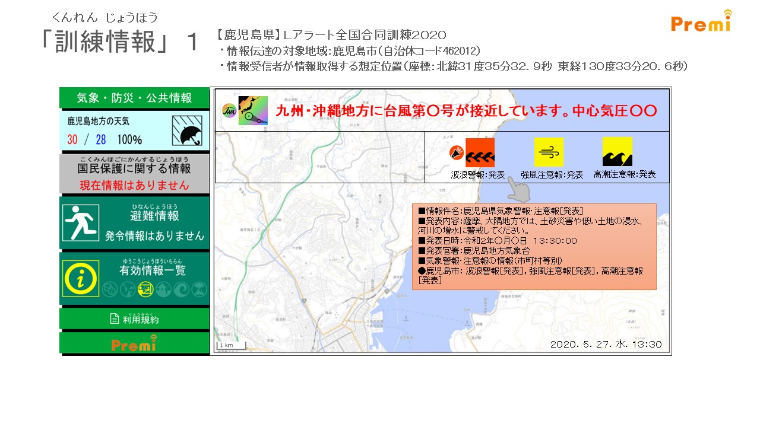Click the red typhoon approaching headline text
This screenshot has width=760, height=427.
466,111
